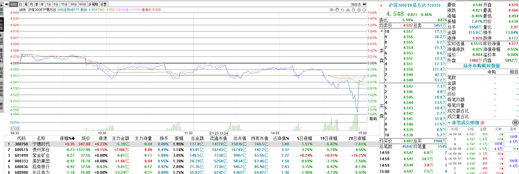
Task: Click the undo arrow icon
Action: [x=342, y=10]
